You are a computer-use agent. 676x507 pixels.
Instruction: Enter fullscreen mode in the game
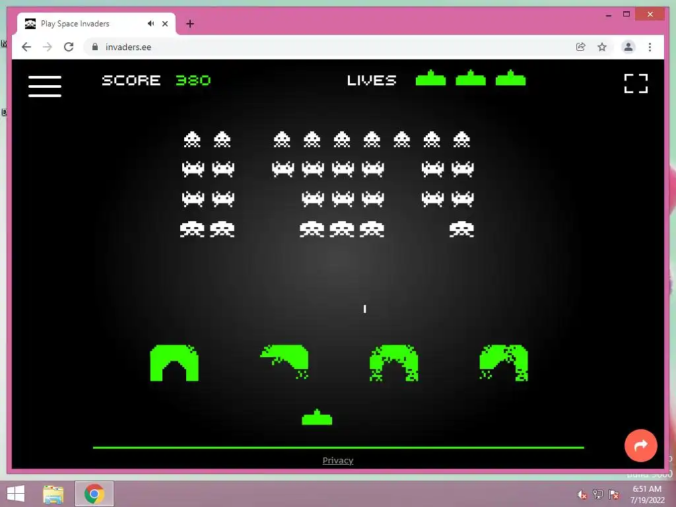click(x=636, y=83)
